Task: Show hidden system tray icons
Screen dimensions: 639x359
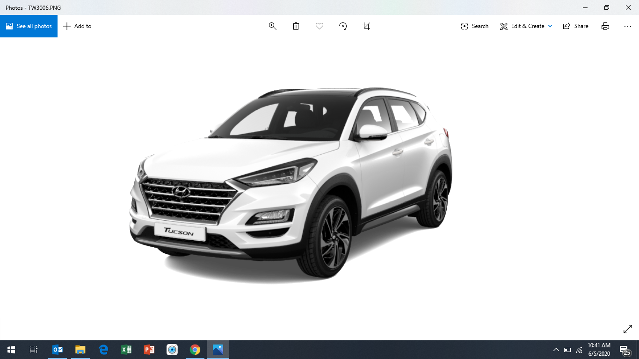Action: coord(556,350)
